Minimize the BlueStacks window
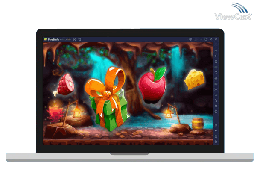The width and height of the screenshot is (257, 177). 201,39
